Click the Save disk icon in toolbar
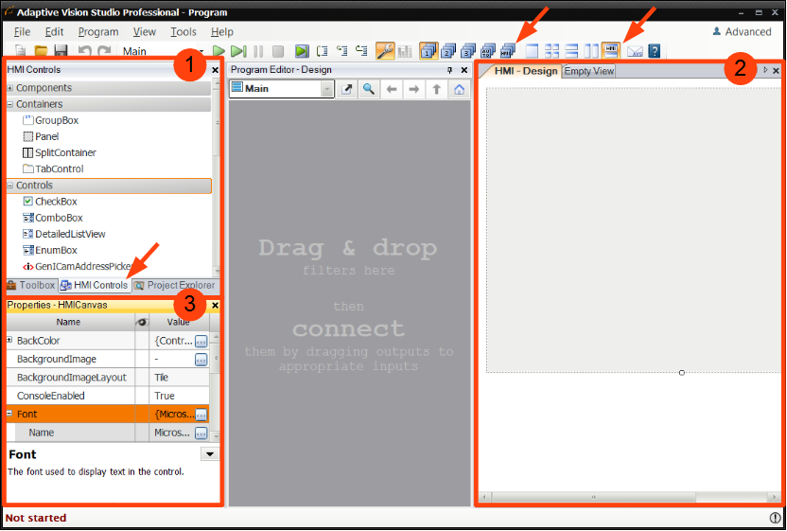This screenshot has width=787, height=531. pos(61,51)
